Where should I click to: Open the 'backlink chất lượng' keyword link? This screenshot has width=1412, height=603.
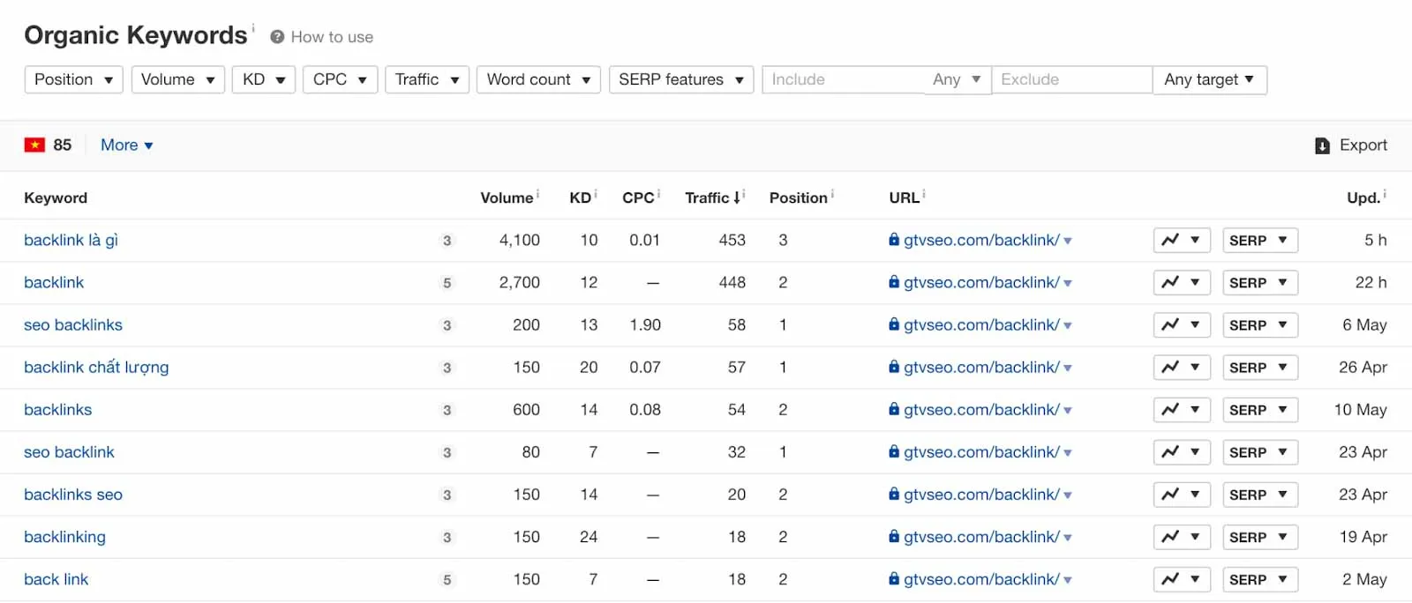96,367
